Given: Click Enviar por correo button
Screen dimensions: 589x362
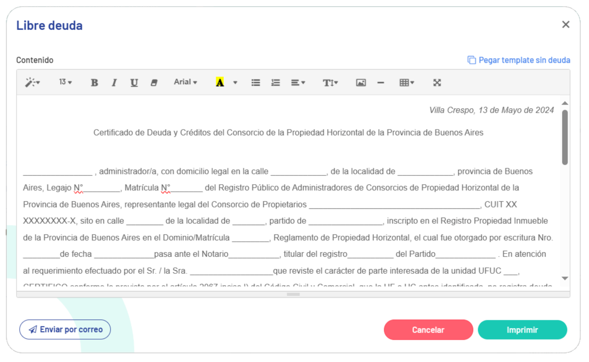Looking at the screenshot, I should point(65,329).
